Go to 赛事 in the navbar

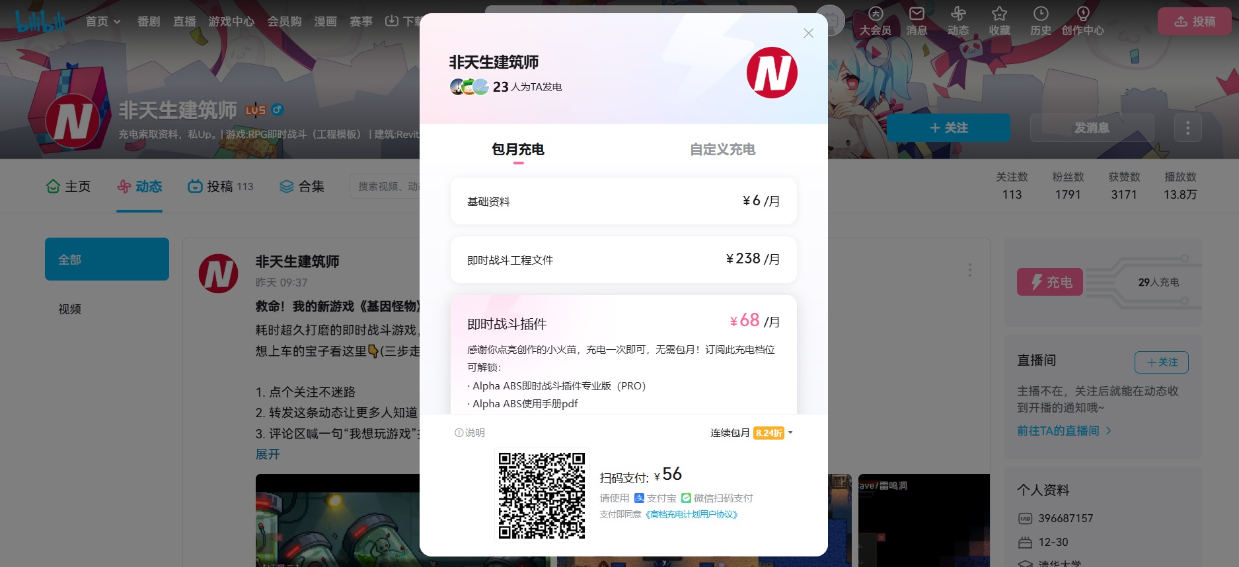pos(361,21)
